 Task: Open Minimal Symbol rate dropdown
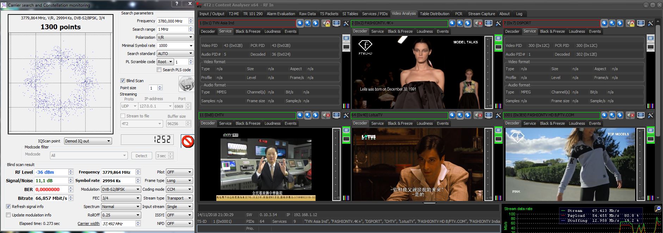[x=175, y=45]
